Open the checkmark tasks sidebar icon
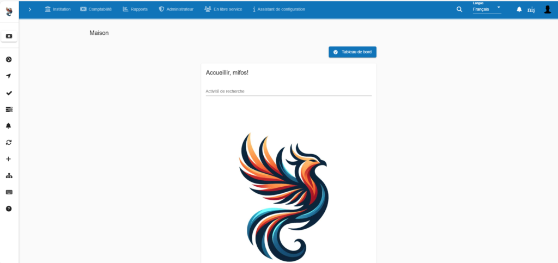Screen dimensions: 558x263 point(9,93)
